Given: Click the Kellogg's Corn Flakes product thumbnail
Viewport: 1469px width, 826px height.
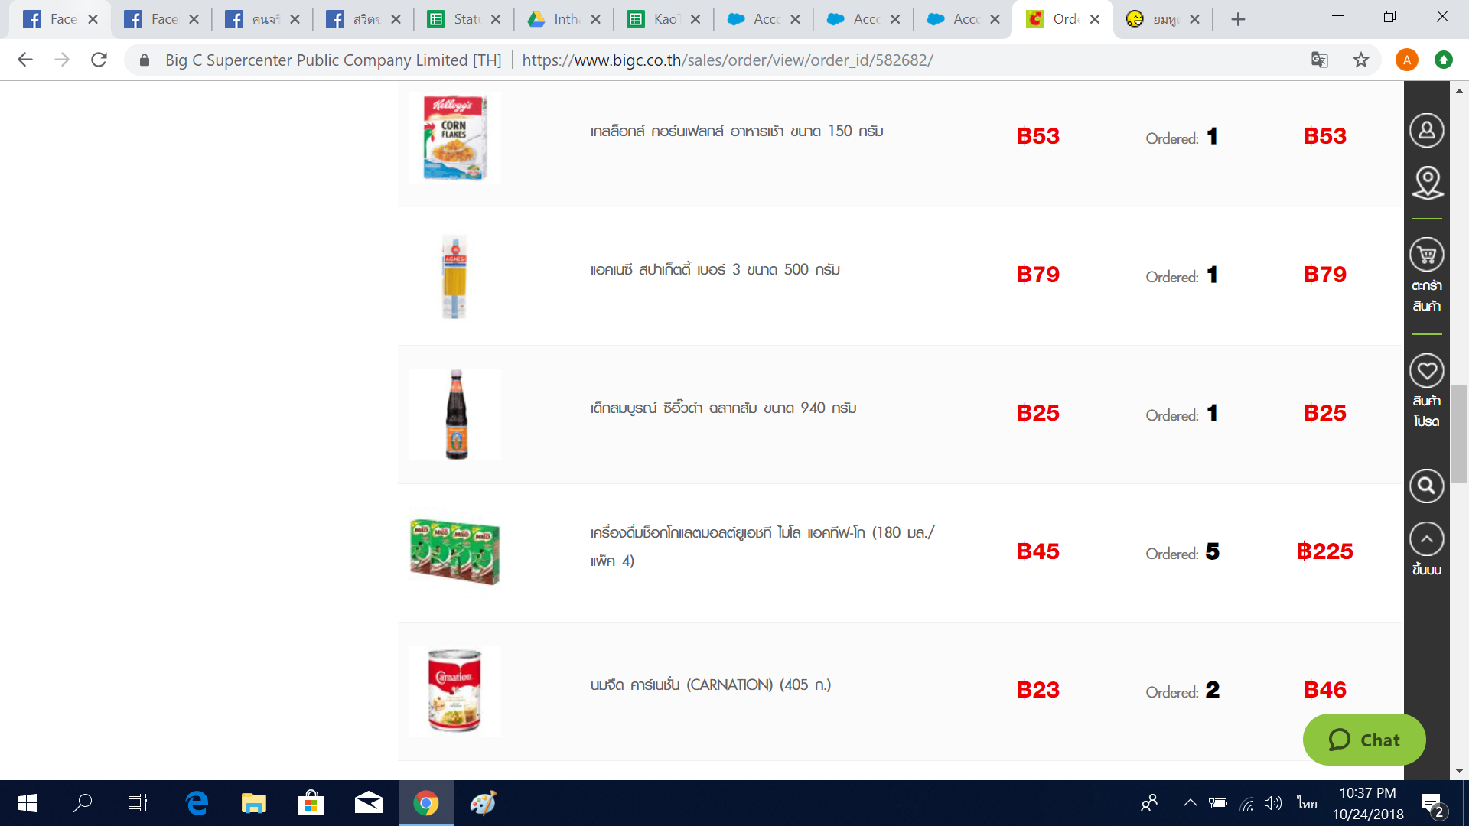Looking at the screenshot, I should (x=454, y=138).
